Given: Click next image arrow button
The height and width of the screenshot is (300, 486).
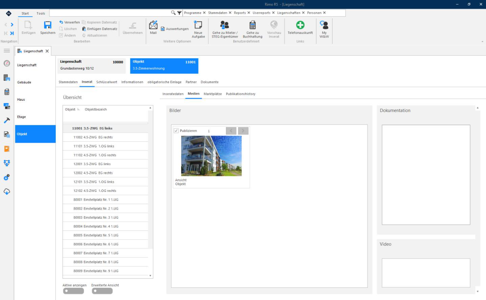Looking at the screenshot, I should [243, 131].
